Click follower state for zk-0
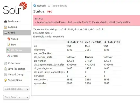This screenshot has height=106, width=140. pyautogui.click(x=71, y=57)
